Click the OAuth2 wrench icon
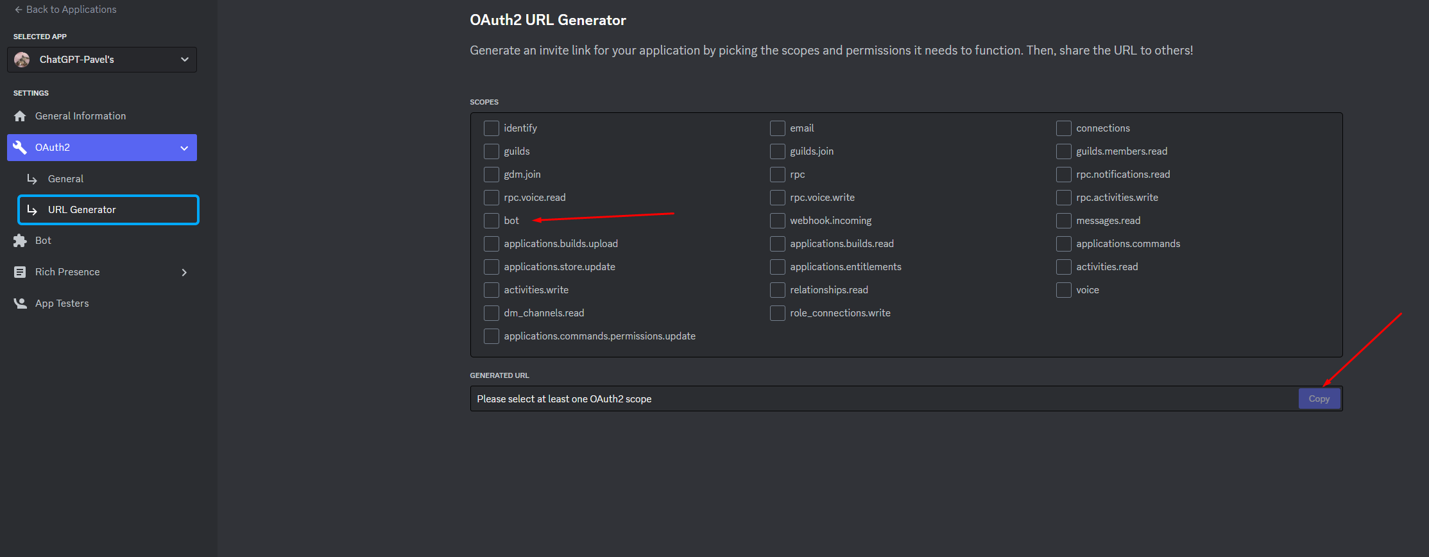 [x=20, y=147]
